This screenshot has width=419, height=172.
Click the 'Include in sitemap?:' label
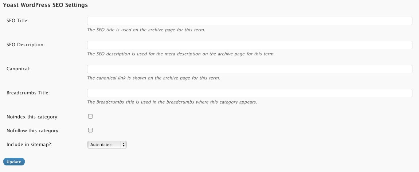[30, 145]
